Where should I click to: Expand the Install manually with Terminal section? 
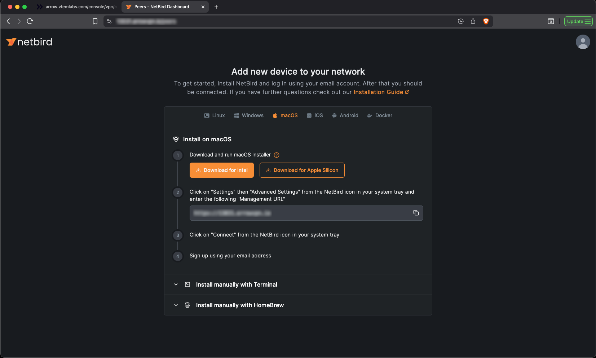236,284
